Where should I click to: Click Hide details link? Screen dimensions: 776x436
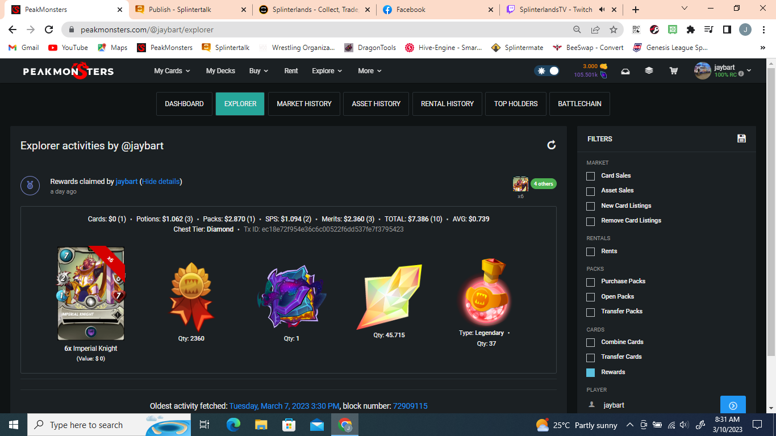pos(161,182)
